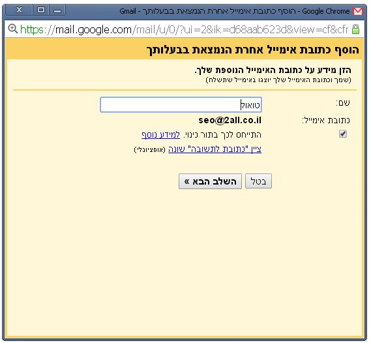
Task: Maximize the Gmail popup window
Action: pyautogui.click(x=41, y=10)
